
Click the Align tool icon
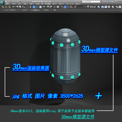click(95, 7)
